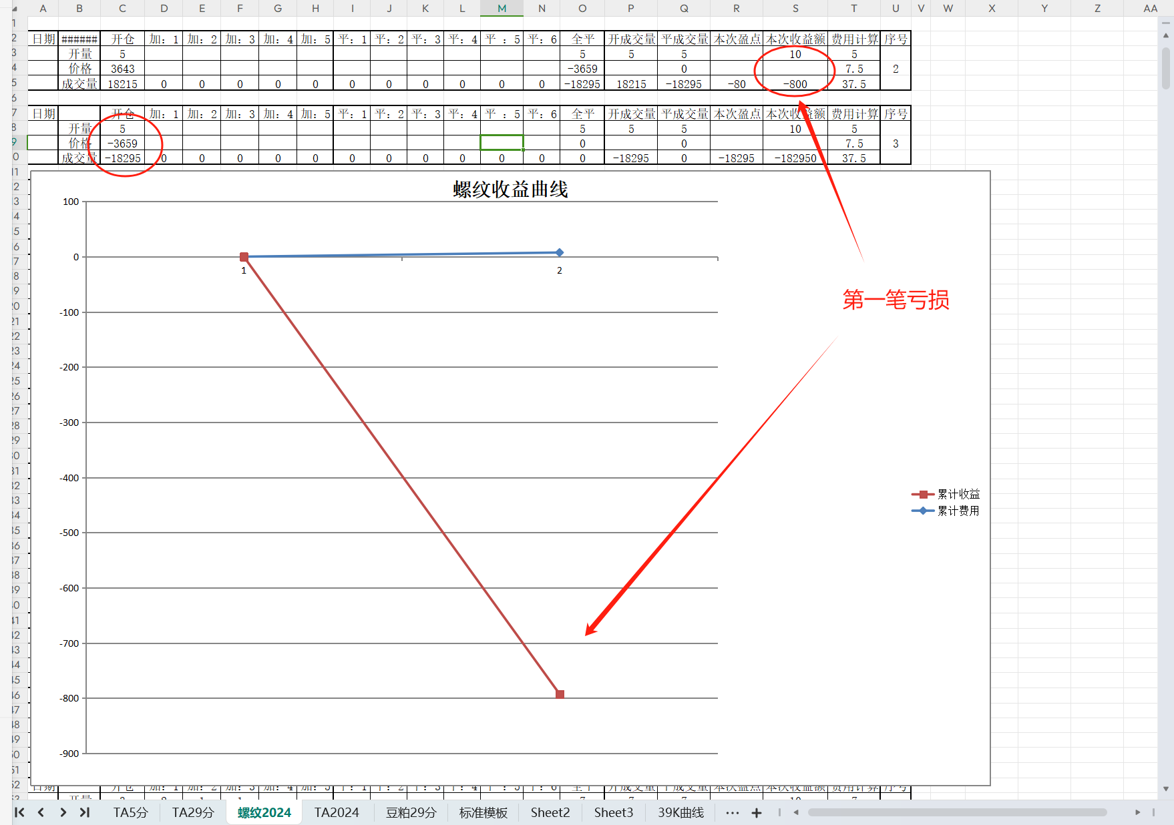Open the Sheet3 tab
This screenshot has height=825, width=1174.
pyautogui.click(x=614, y=812)
